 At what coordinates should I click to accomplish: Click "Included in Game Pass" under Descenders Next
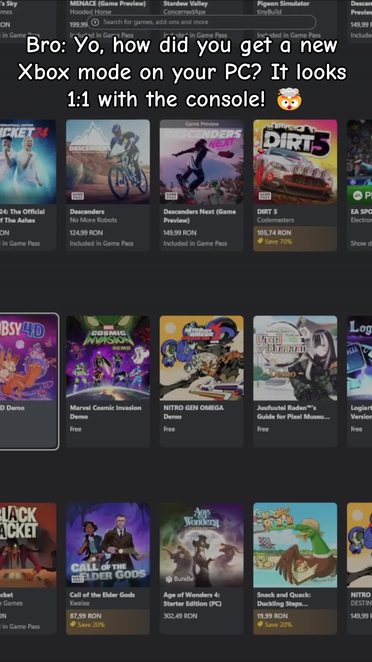pyautogui.click(x=195, y=243)
